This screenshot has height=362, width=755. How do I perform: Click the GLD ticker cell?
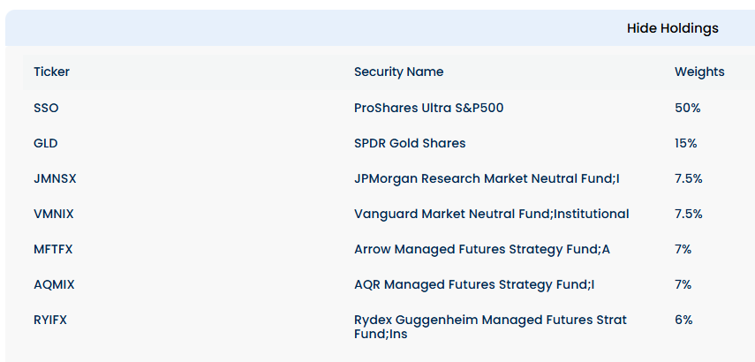tap(46, 143)
